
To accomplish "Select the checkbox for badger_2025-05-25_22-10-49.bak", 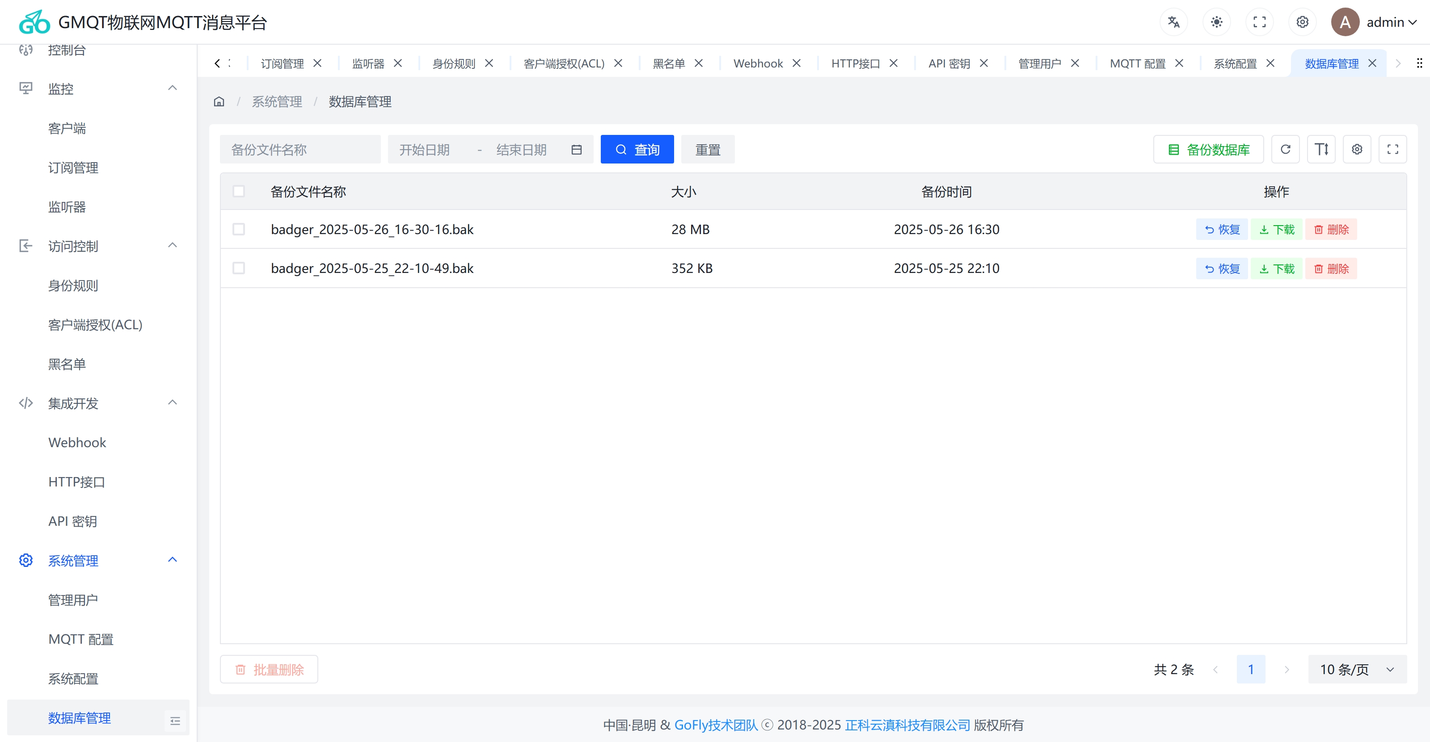I will pyautogui.click(x=239, y=268).
